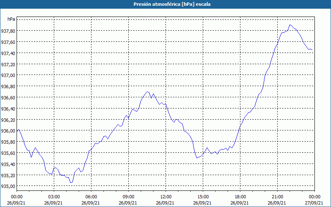Click the 18:00 time axis label
Image resolution: width=331 pixels, height=207 pixels.
point(240,197)
